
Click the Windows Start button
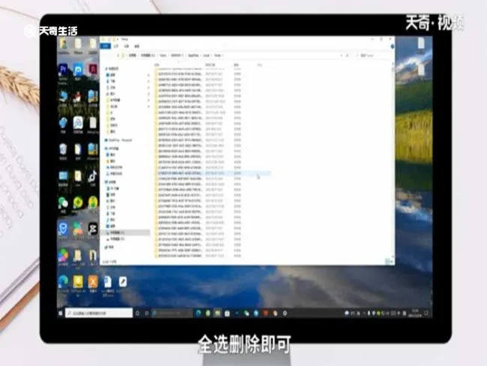[61, 313]
